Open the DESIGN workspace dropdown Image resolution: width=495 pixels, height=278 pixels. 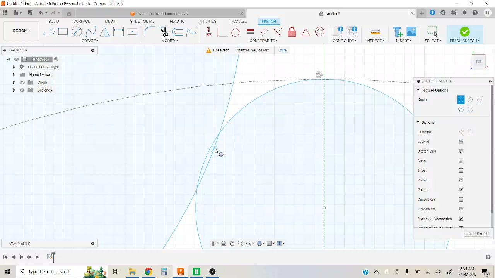coord(22,31)
